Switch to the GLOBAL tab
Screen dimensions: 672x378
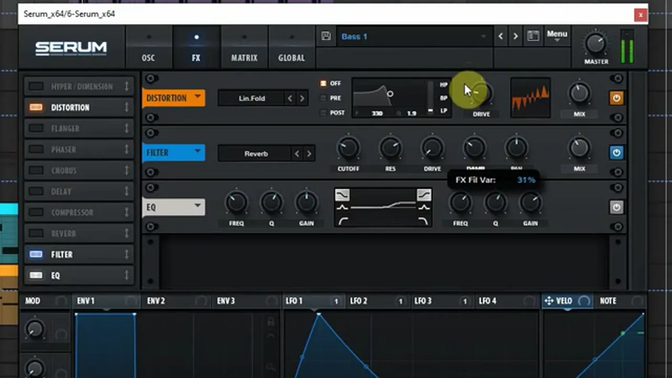pos(291,47)
